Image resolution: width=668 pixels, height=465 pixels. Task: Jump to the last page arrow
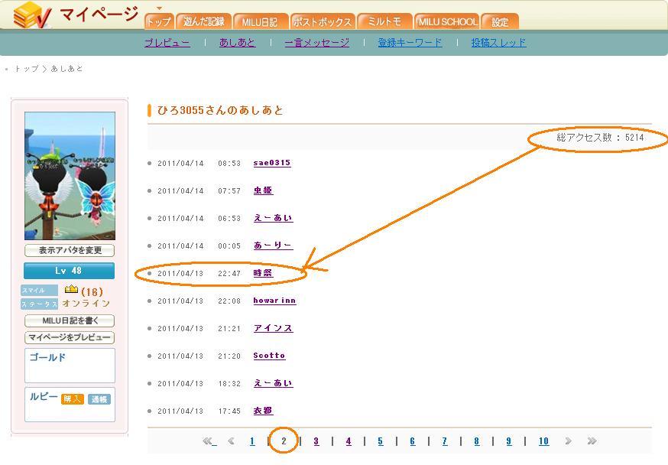point(592,441)
